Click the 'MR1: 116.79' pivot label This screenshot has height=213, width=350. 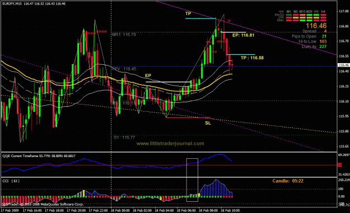[x=124, y=35]
